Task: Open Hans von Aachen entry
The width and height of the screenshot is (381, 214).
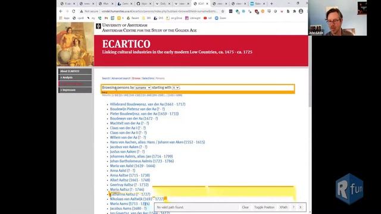Action: pos(157,142)
